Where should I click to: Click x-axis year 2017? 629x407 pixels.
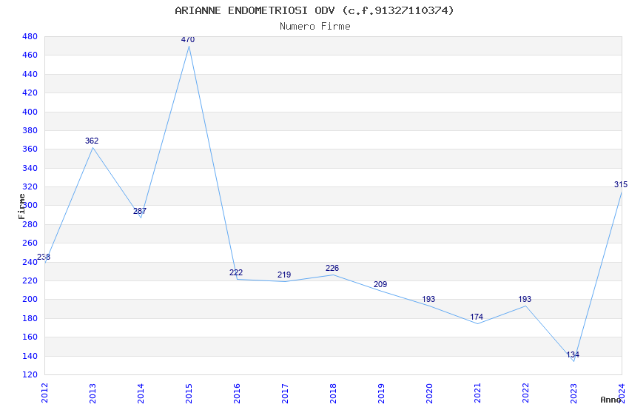(x=285, y=393)
